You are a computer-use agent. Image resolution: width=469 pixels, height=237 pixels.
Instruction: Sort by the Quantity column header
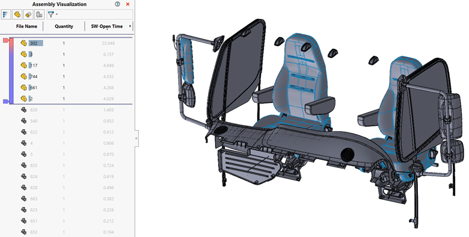pos(64,26)
